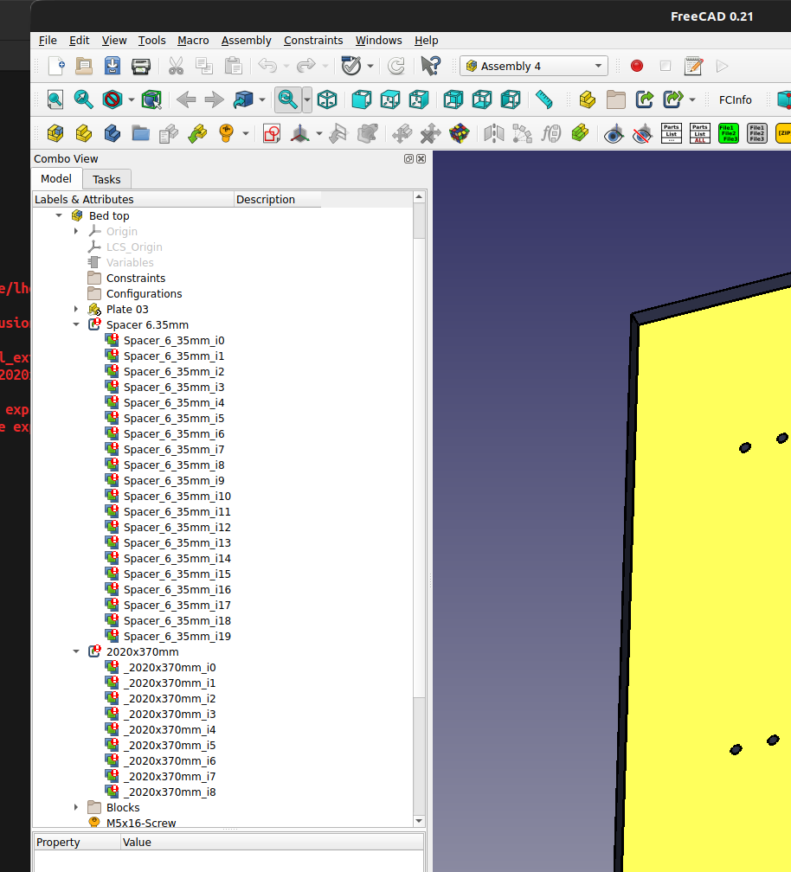
Task: Select Spacer_6_35mm_i19 in the tree
Action: 177,636
